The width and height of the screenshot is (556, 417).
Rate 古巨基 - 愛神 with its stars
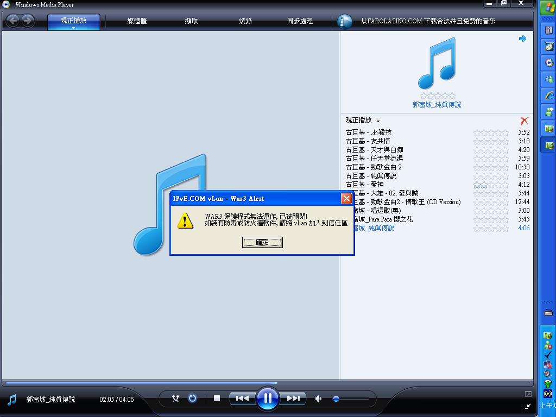click(491, 185)
